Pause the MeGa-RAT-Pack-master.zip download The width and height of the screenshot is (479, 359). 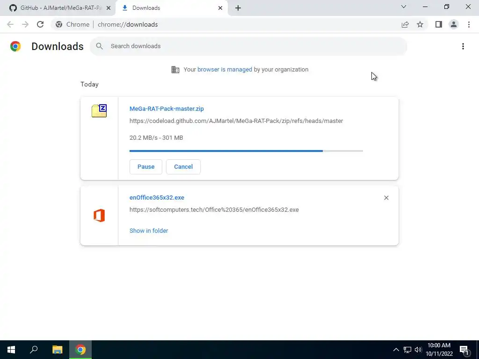click(146, 167)
